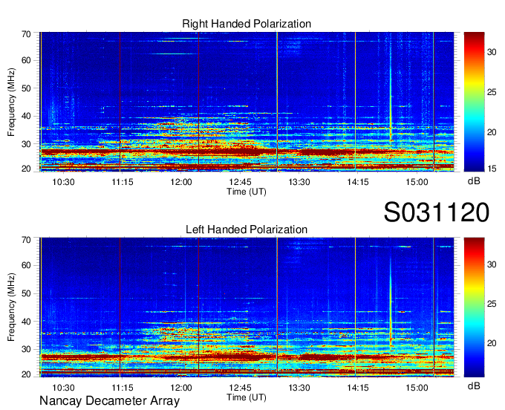Click the 'dB' label under top colorbar
Viewport: 505px width, 410px height.
(474, 181)
